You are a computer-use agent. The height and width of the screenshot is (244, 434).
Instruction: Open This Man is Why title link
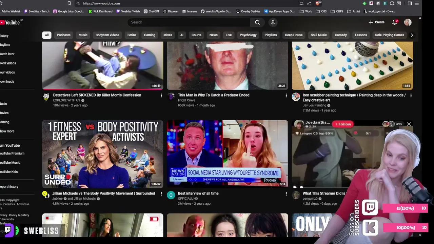[214, 95]
